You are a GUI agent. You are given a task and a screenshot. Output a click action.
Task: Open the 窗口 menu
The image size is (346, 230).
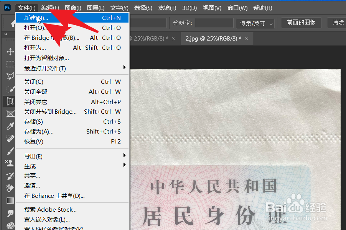237,8
